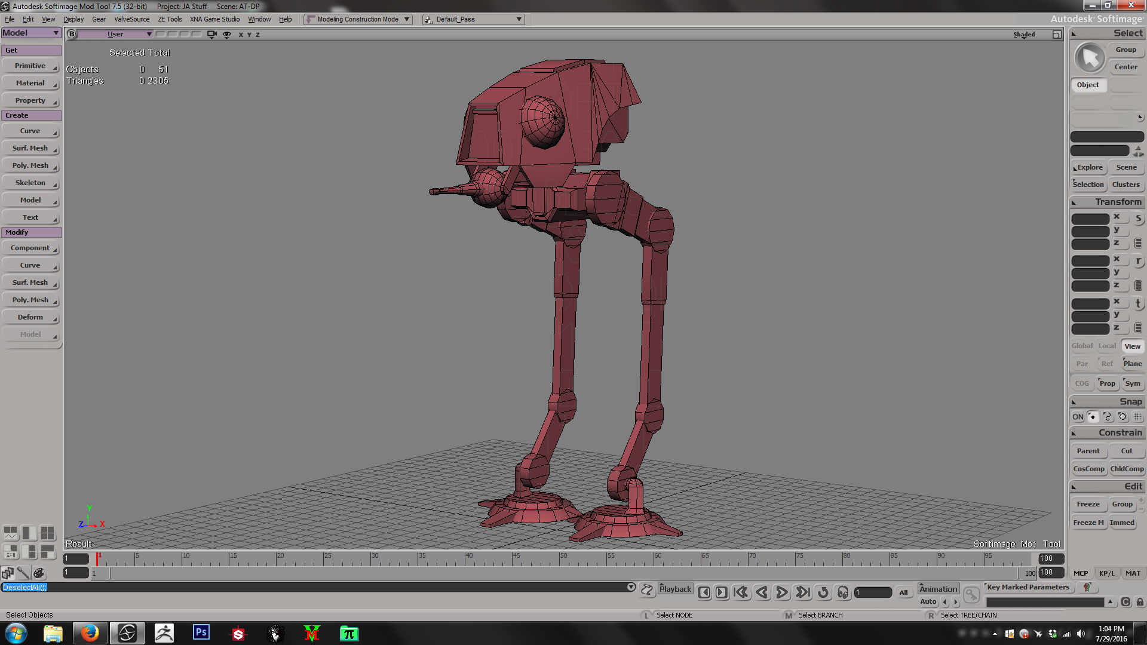This screenshot has width=1147, height=645.
Task: Open the User camera view dropdown
Action: pyautogui.click(x=116, y=34)
